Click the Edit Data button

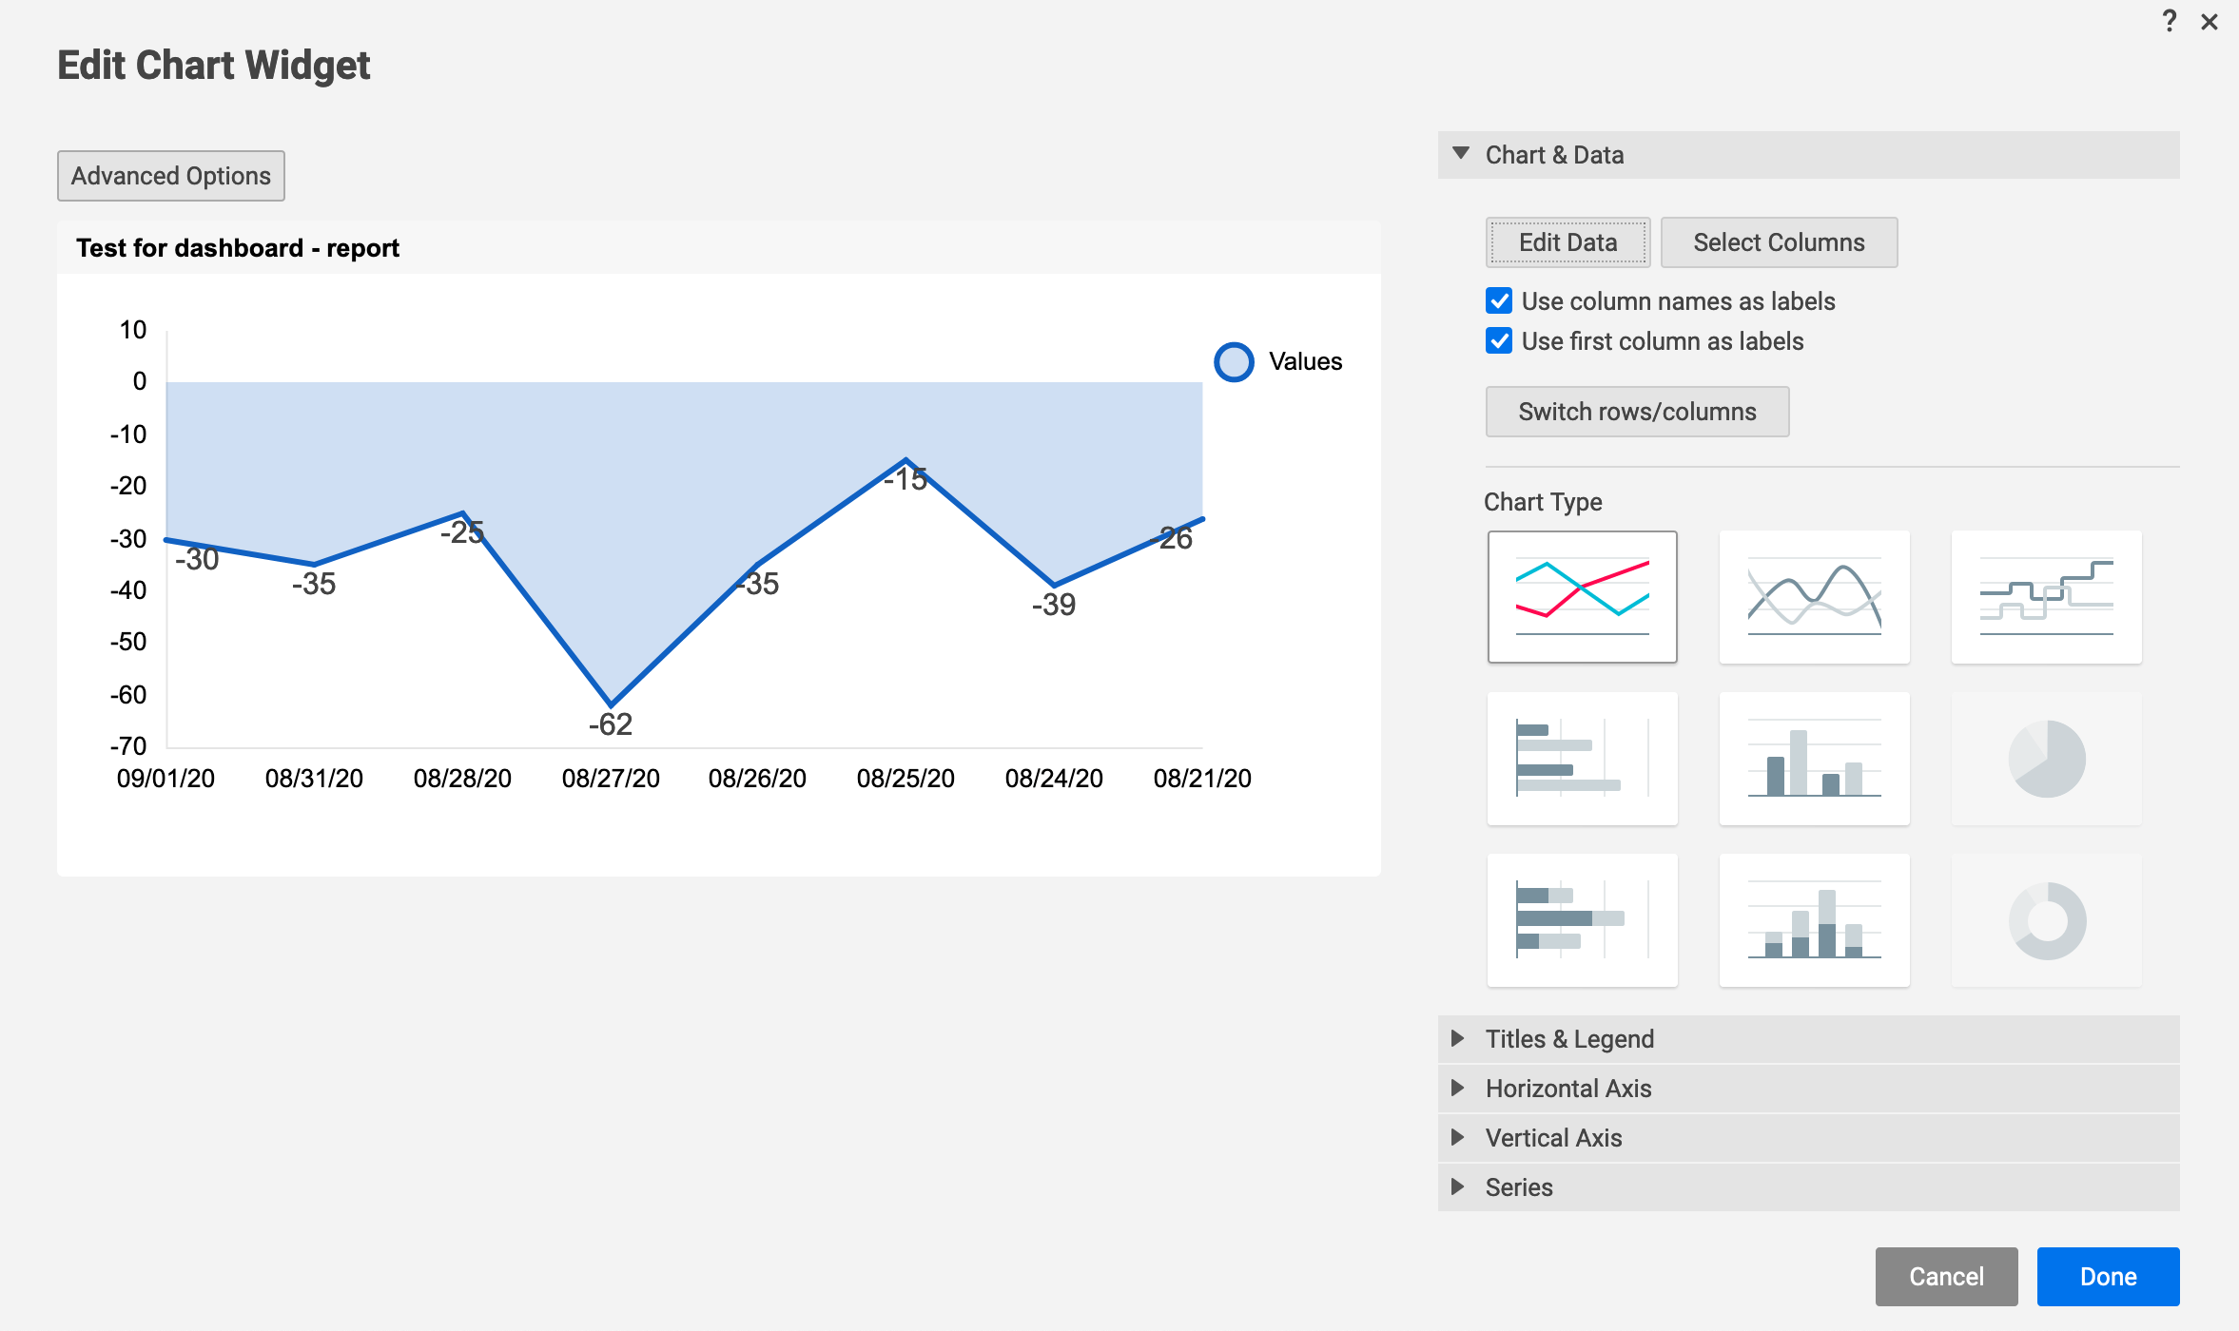coord(1567,242)
